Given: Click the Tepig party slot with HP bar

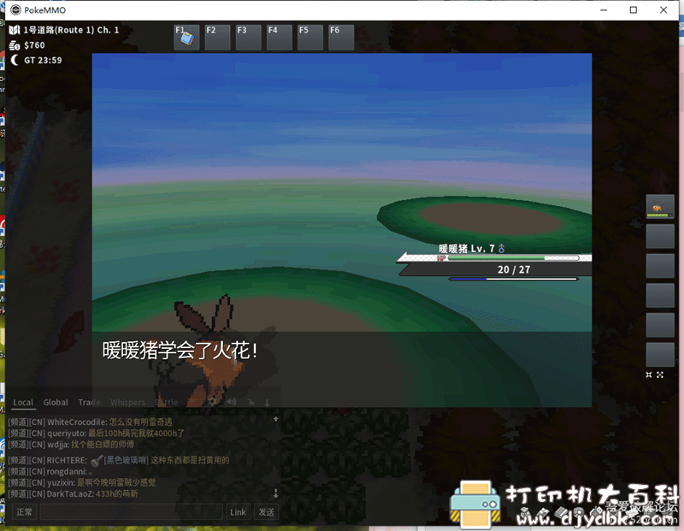Looking at the screenshot, I should tap(659, 207).
